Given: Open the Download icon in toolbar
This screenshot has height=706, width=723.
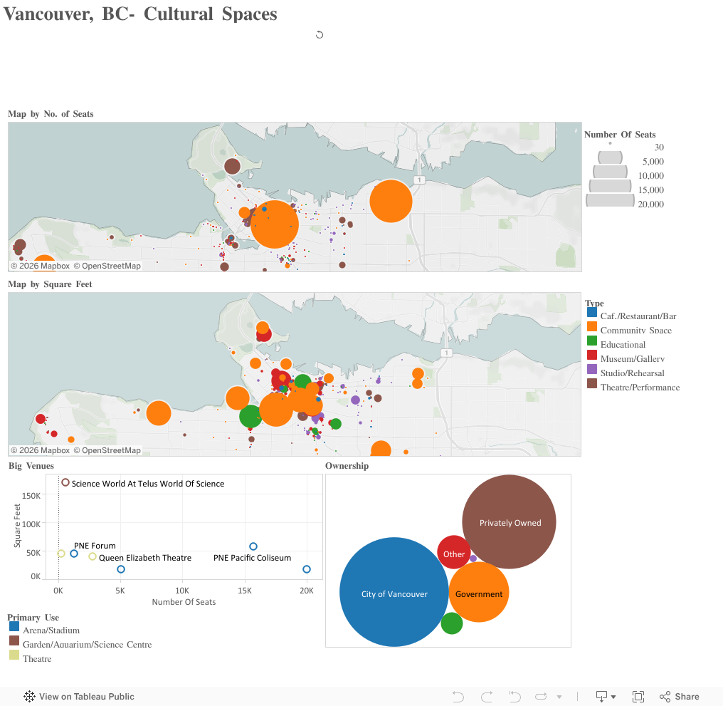Looking at the screenshot, I should pos(601,697).
